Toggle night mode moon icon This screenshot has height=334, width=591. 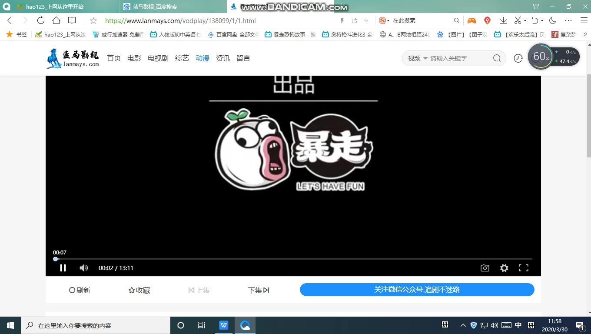tap(553, 20)
